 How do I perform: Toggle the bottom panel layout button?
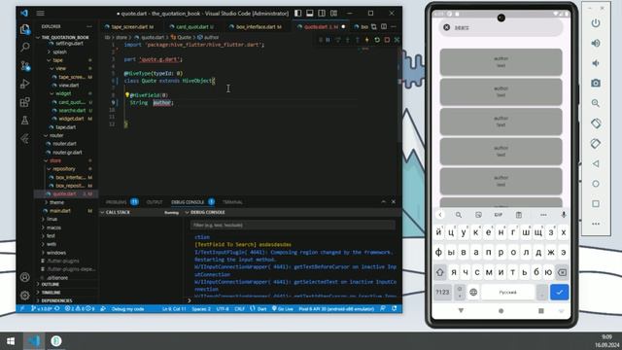(310, 13)
